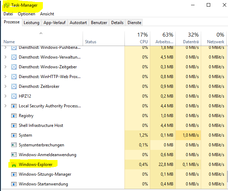Minimize the Task-Manager window

click(193, 5)
